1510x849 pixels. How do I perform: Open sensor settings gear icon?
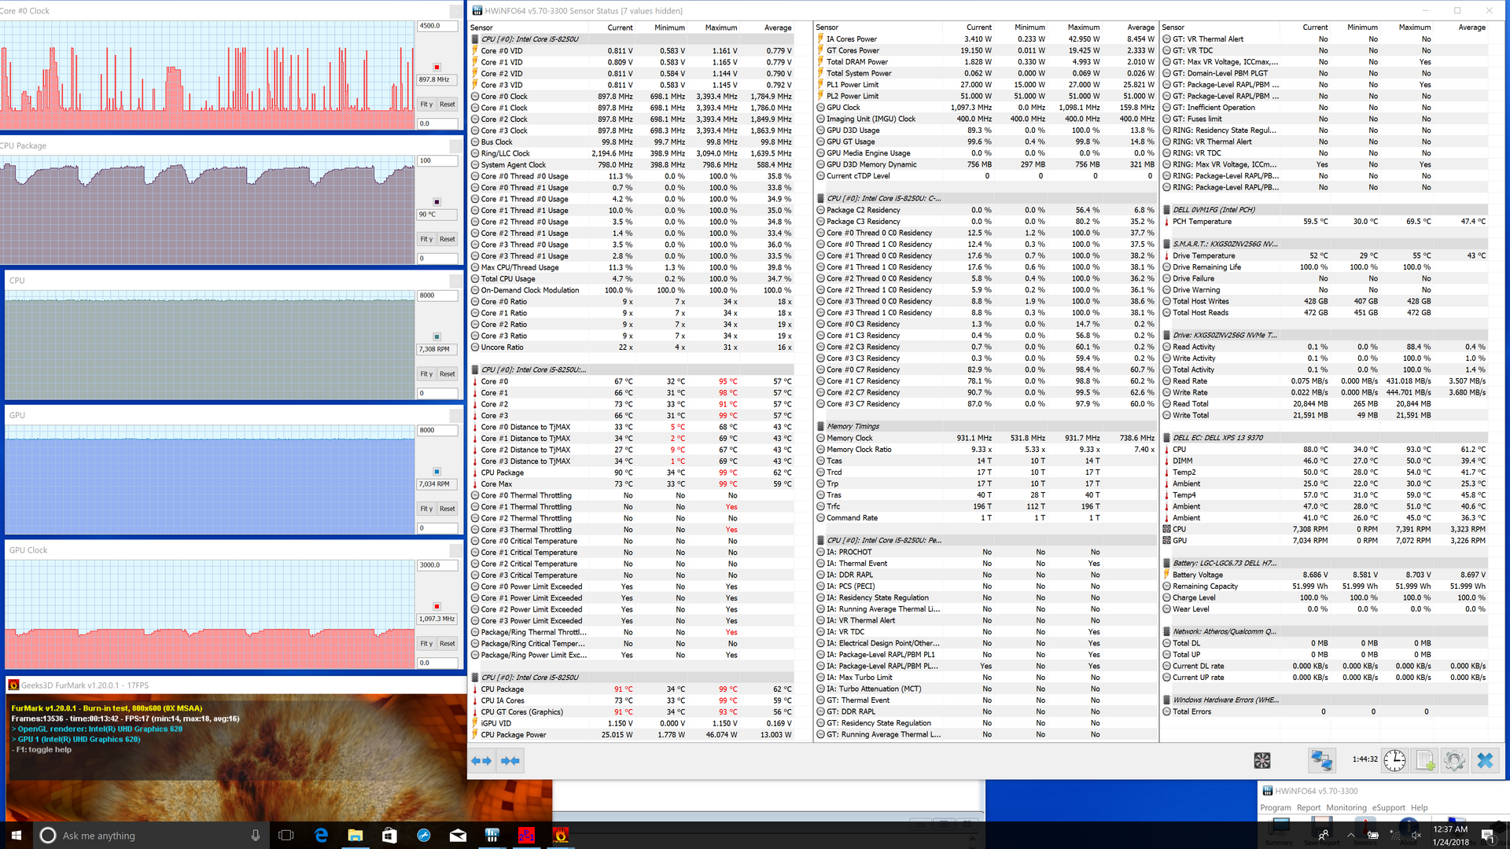(x=1454, y=760)
